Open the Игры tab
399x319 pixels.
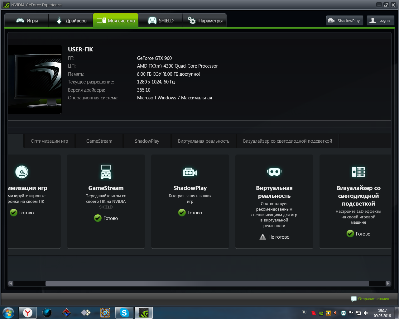[27, 21]
